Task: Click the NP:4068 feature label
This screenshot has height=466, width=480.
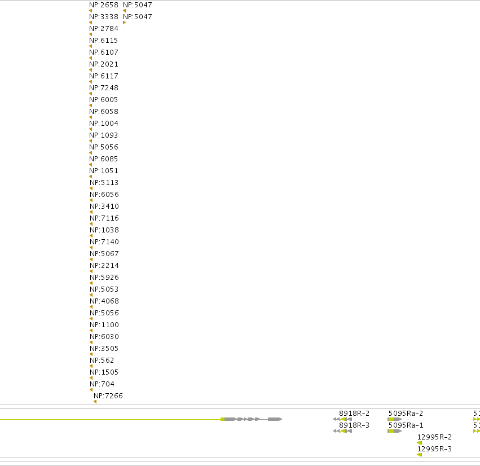Action: click(104, 301)
